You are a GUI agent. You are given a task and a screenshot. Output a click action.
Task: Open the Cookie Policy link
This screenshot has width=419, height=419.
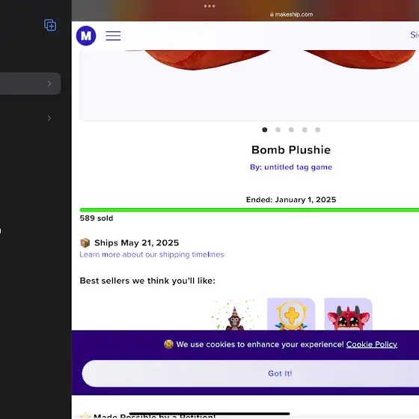[372, 344]
